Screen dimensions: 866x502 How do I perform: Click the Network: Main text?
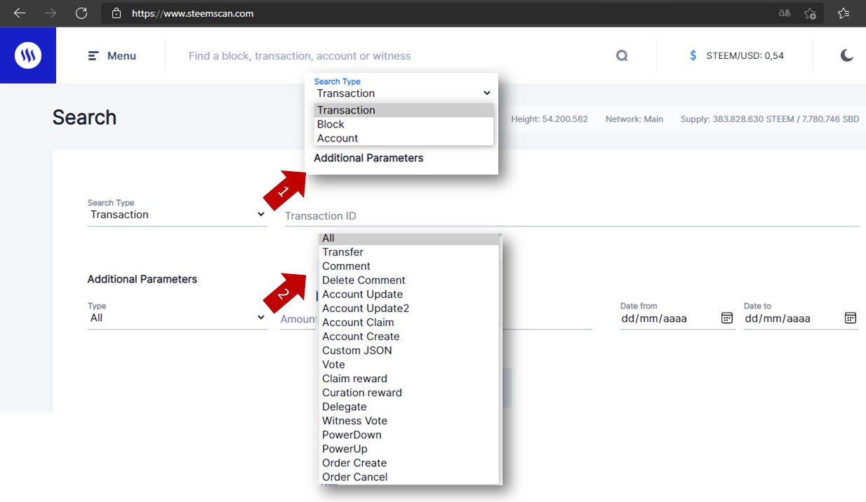tap(634, 119)
